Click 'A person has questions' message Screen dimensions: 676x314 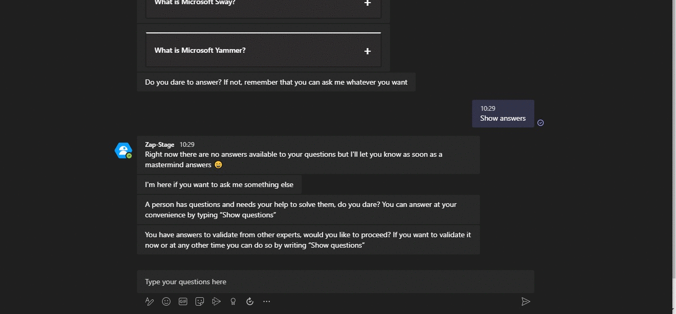308,210
